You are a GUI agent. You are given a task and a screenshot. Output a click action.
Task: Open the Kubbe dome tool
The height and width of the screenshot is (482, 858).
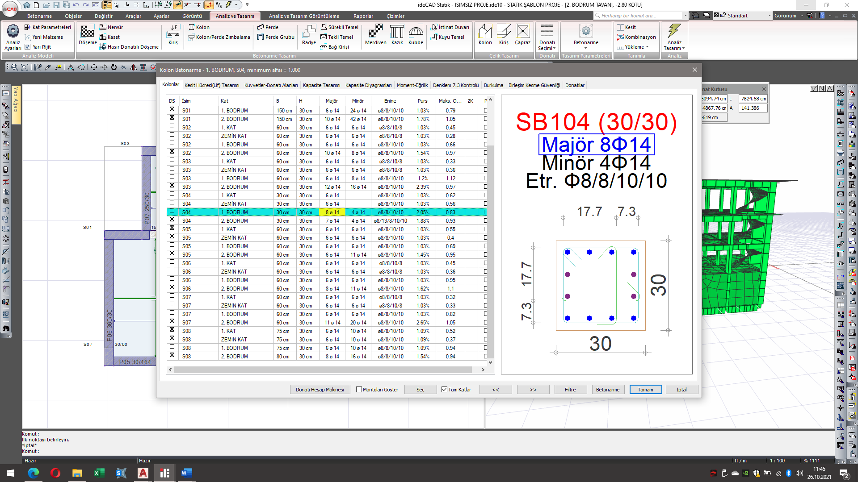point(416,34)
